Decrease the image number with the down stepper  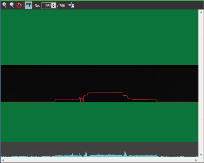(53, 7)
